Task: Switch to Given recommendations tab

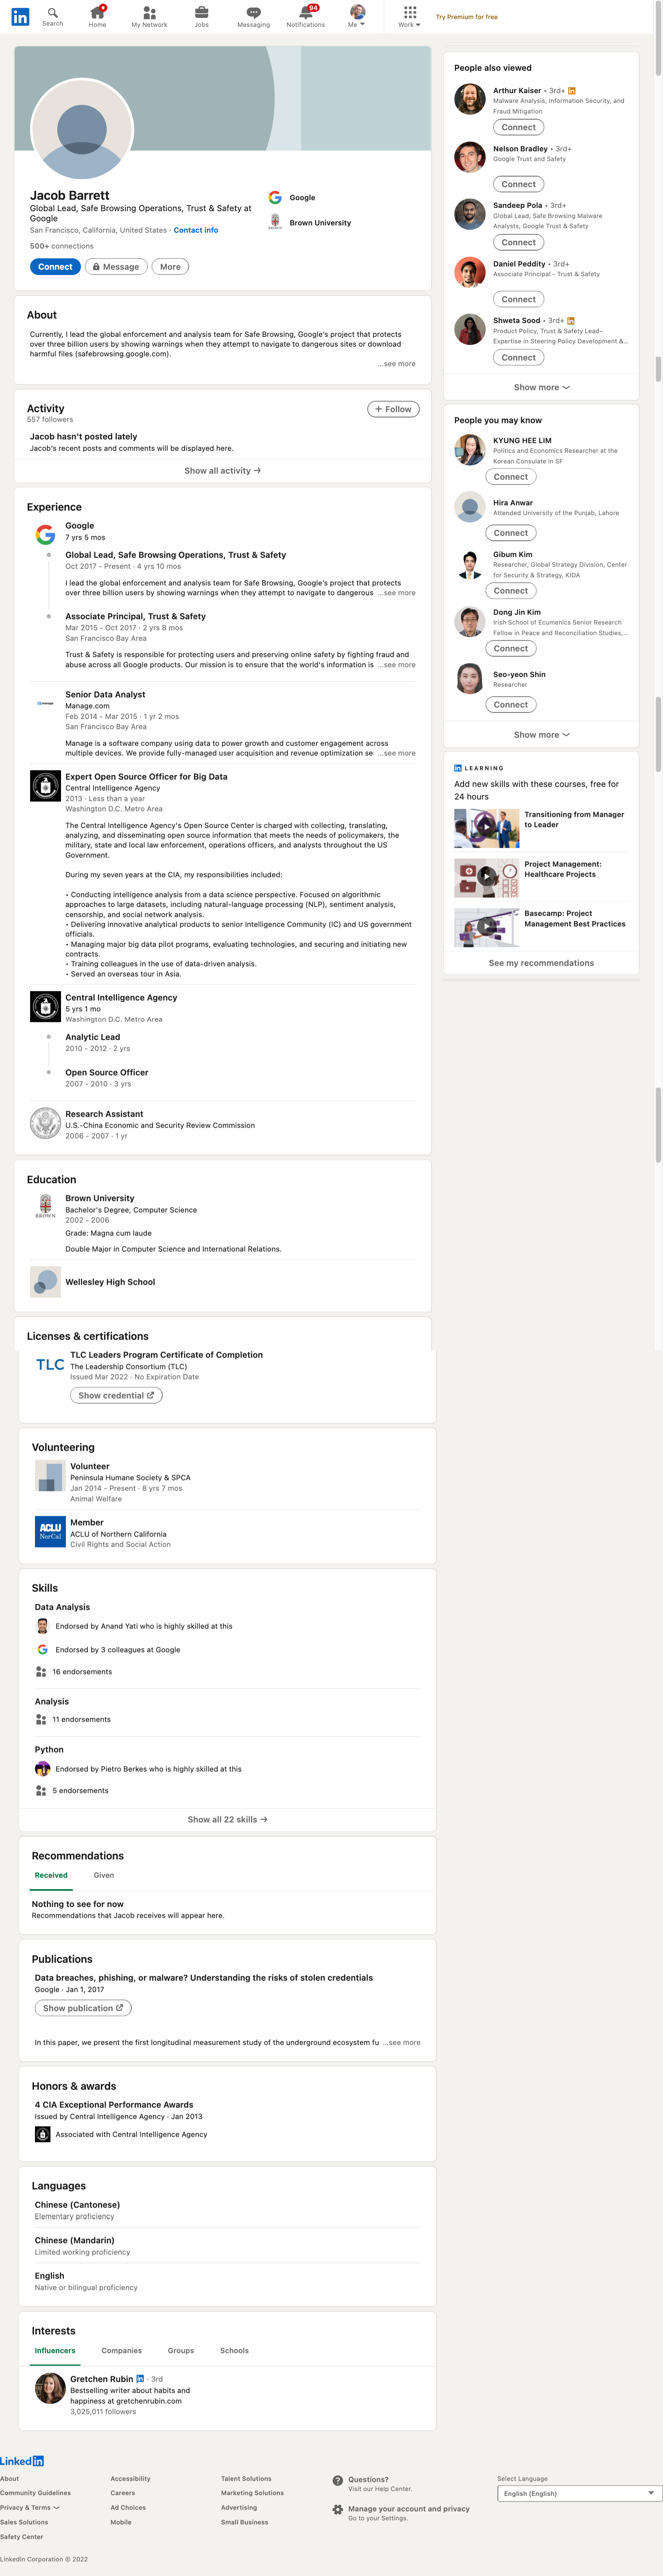Action: (104, 1875)
